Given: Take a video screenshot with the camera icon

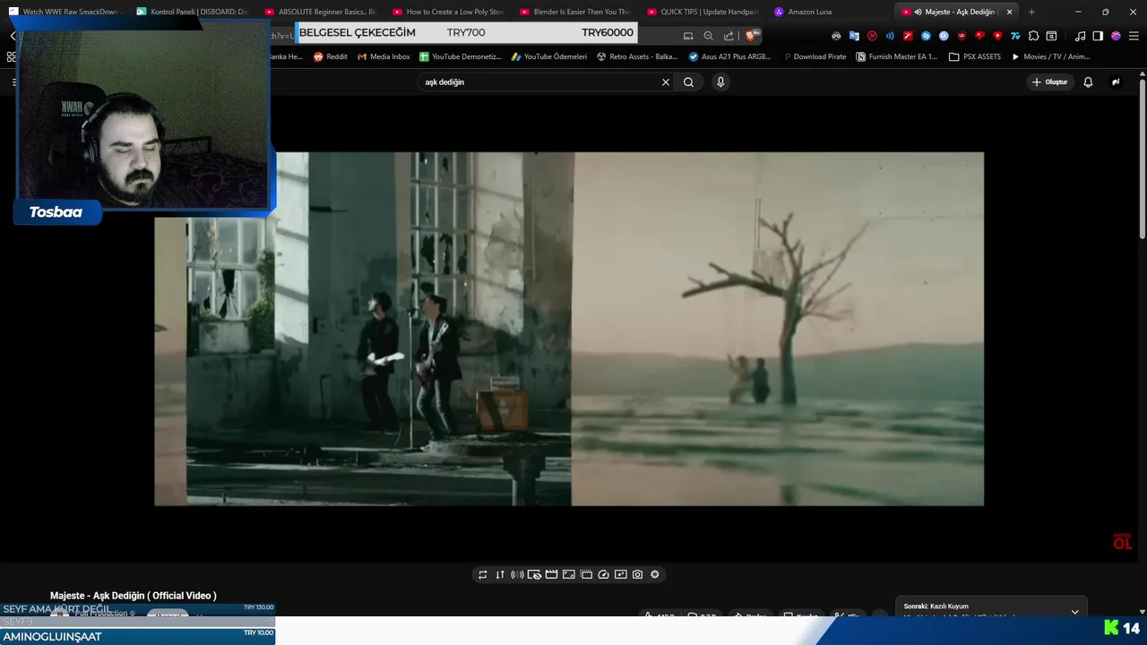Looking at the screenshot, I should point(637,574).
